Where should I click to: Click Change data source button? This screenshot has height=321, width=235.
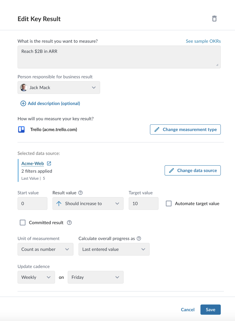pyautogui.click(x=193, y=171)
